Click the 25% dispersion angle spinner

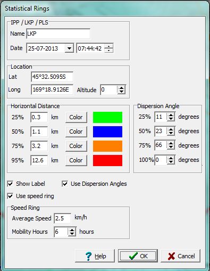(171, 117)
